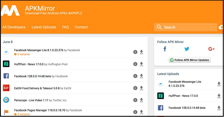
Task: Click the Facebook Messenger Lite app icon in the June 8 list
Action: [x=6, y=52]
